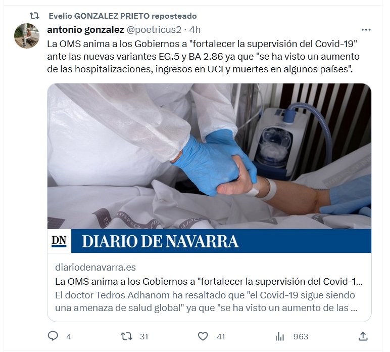Click the small repost icon beside Evelio
This screenshot has height=352, width=390.
34,16
